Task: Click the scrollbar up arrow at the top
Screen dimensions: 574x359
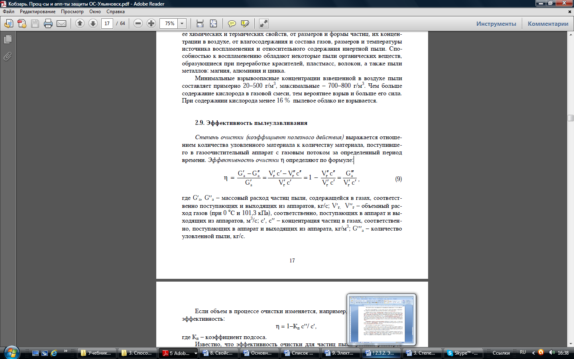Action: (x=570, y=34)
